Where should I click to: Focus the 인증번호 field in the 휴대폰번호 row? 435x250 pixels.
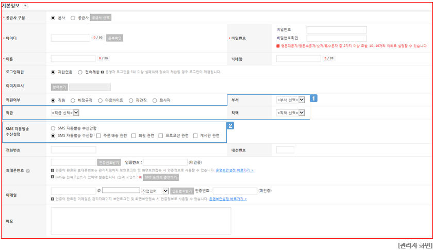pyautogui.click(x=165, y=162)
